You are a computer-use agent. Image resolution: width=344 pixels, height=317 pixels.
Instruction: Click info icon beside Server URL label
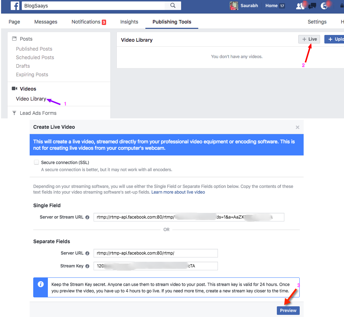point(87,253)
